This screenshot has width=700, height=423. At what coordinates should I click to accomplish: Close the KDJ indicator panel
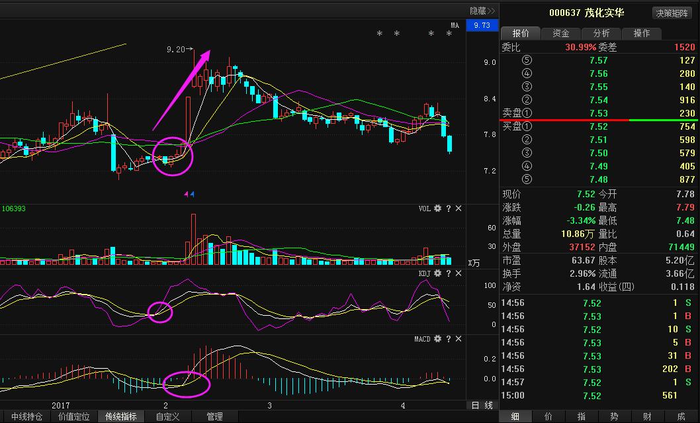459,273
